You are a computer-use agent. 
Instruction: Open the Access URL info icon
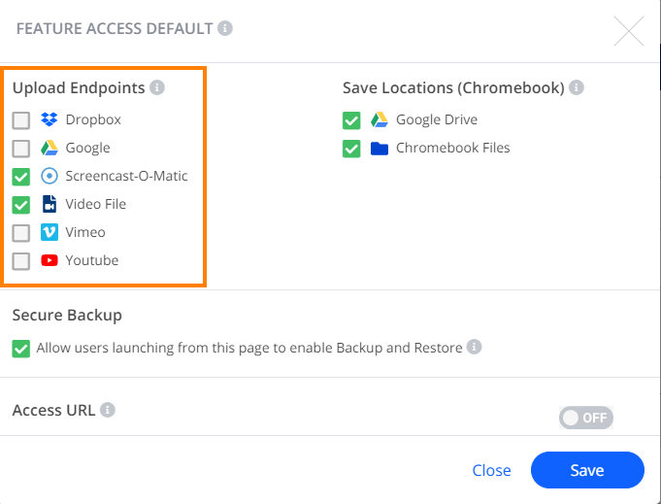click(x=108, y=410)
